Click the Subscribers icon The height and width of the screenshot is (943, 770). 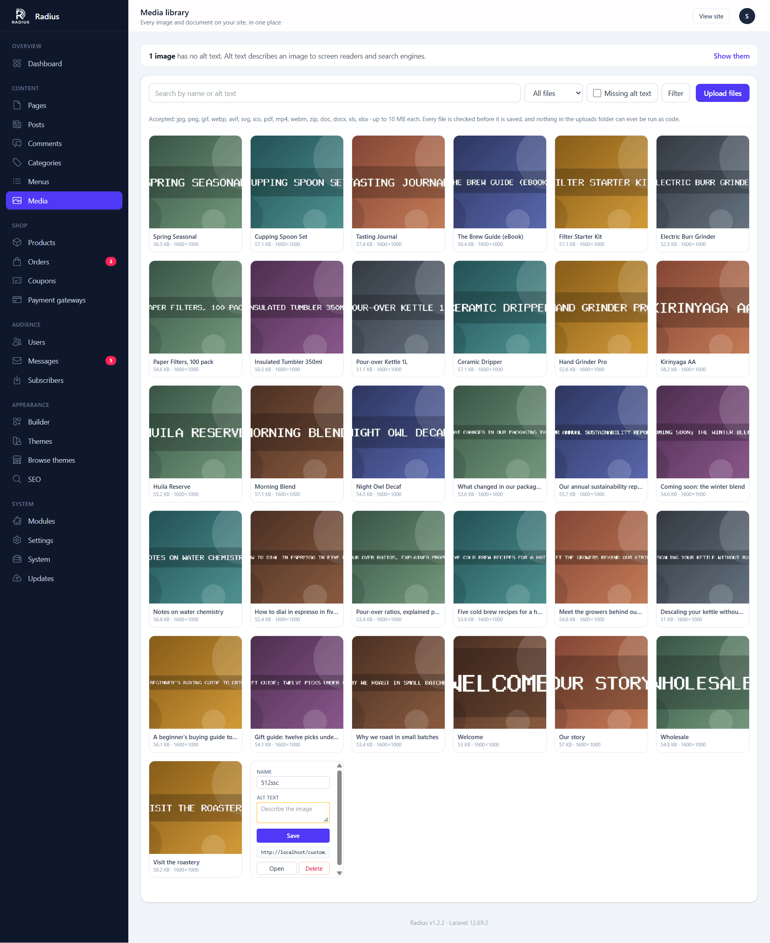point(17,380)
